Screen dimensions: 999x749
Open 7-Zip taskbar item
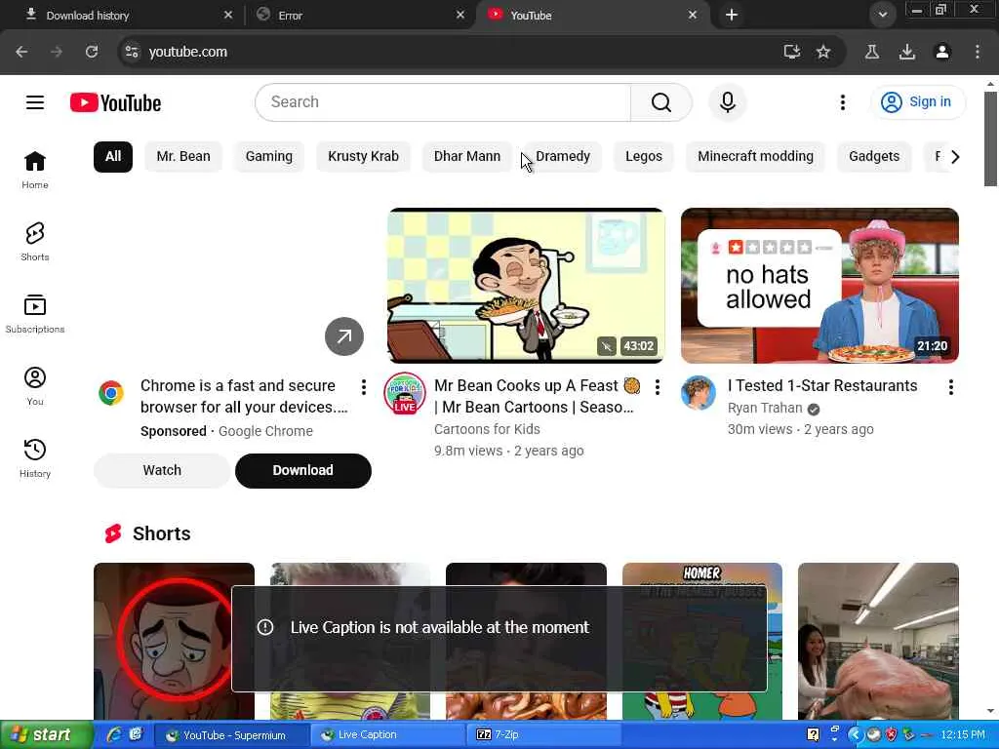(x=542, y=735)
